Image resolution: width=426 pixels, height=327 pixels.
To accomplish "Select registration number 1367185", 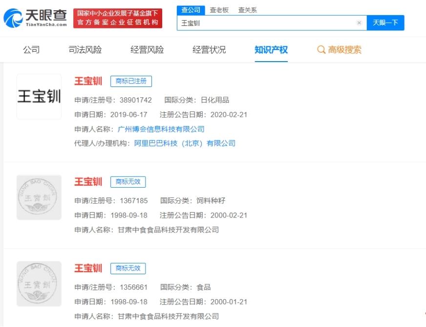I will click(x=134, y=200).
